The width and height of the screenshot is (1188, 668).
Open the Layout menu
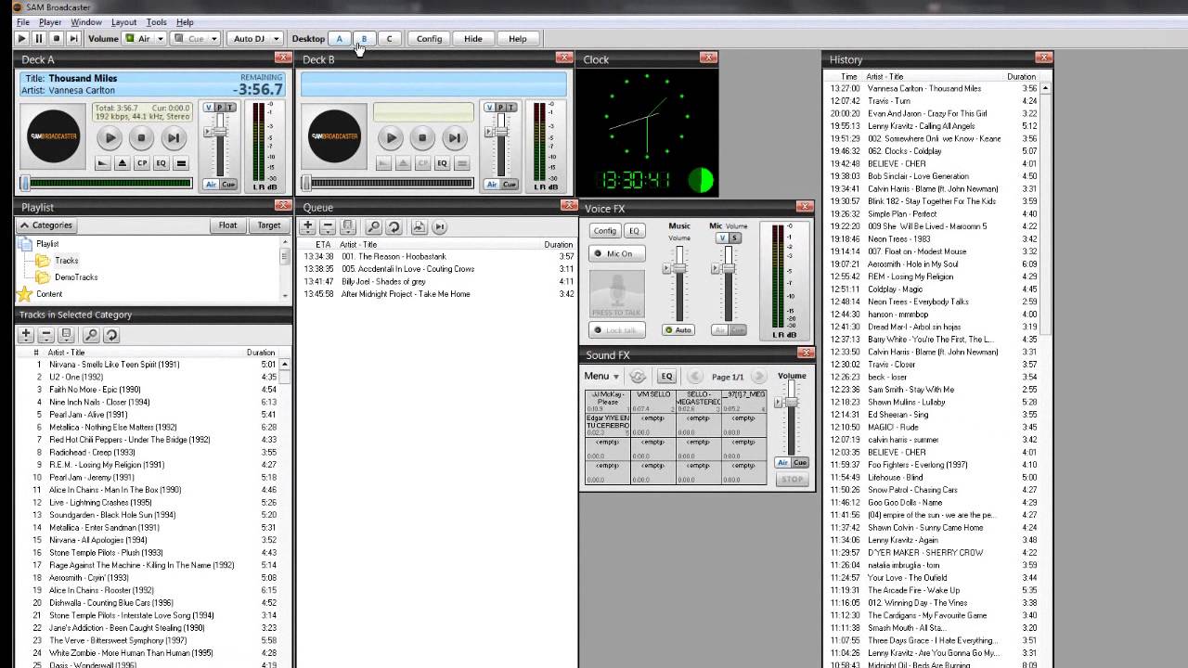(123, 22)
